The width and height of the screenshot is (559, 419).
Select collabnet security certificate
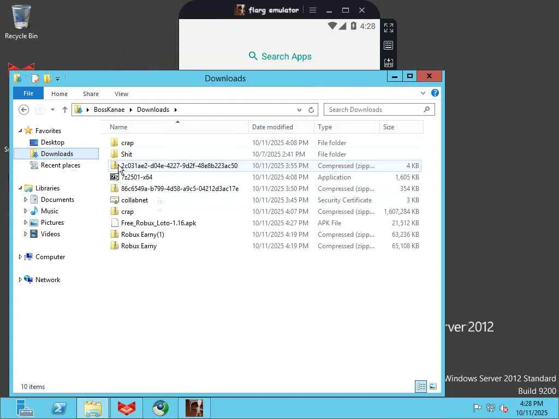(265, 200)
